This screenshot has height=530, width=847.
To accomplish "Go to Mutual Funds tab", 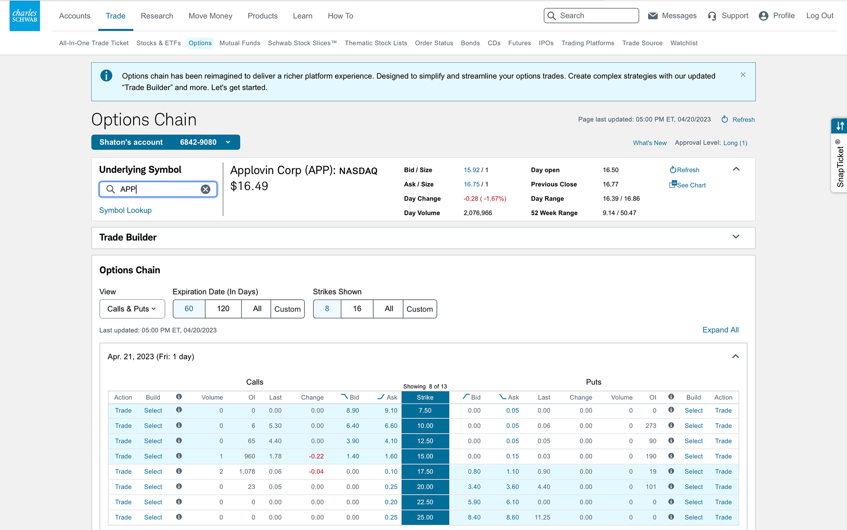I will (x=240, y=43).
